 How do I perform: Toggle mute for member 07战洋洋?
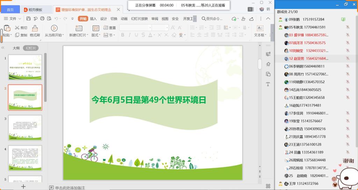348,43
